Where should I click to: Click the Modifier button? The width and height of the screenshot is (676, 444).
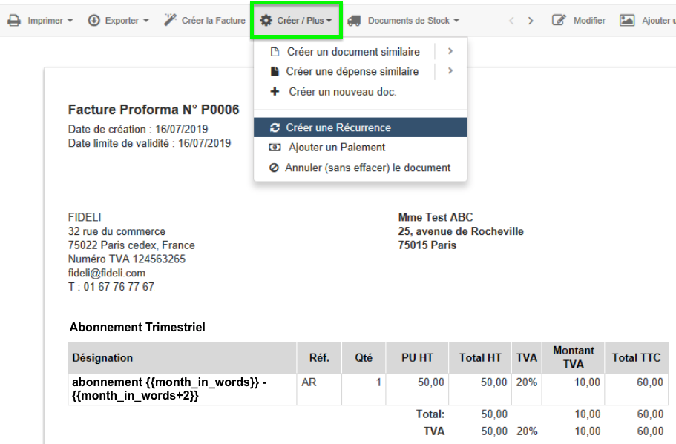[589, 21]
